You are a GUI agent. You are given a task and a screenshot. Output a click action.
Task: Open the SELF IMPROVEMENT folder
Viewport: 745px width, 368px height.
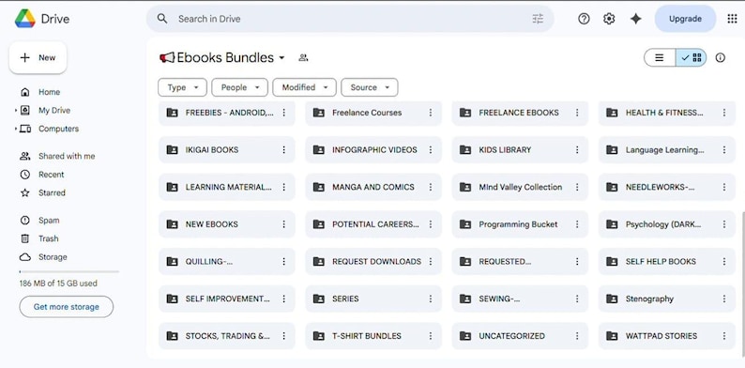pos(227,299)
